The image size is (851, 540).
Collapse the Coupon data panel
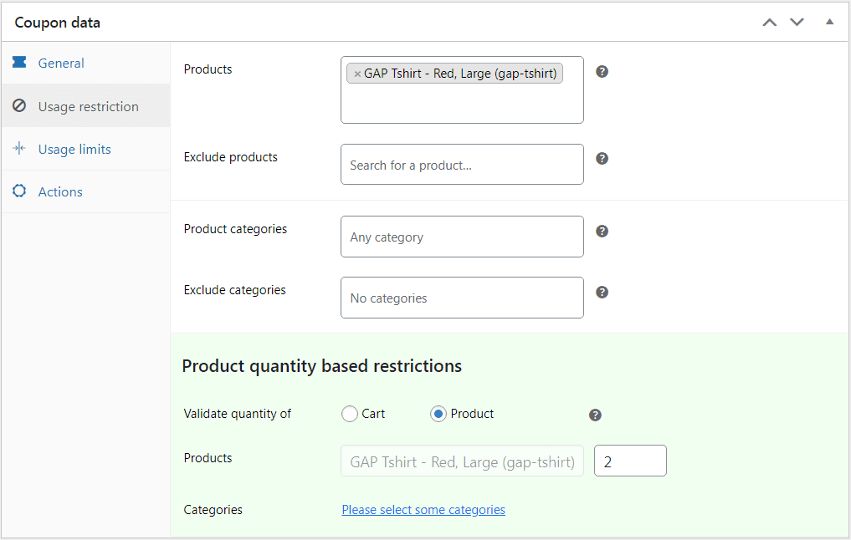[829, 22]
